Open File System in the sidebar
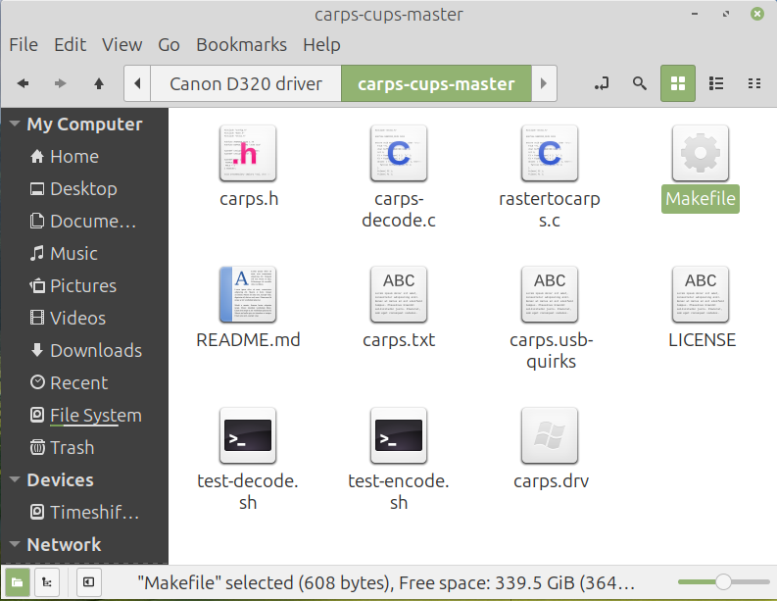Screen dimensions: 777x601 pyautogui.click(x=84, y=415)
